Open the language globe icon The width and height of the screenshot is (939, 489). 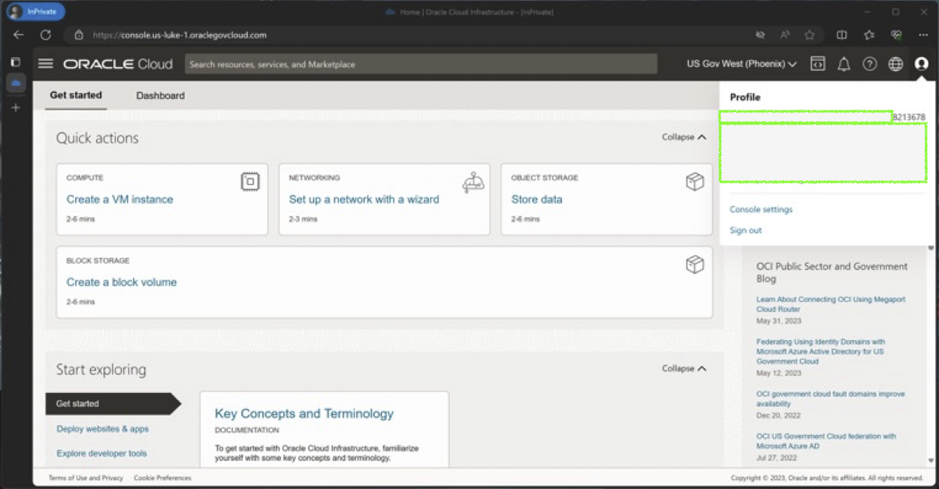pyautogui.click(x=896, y=64)
